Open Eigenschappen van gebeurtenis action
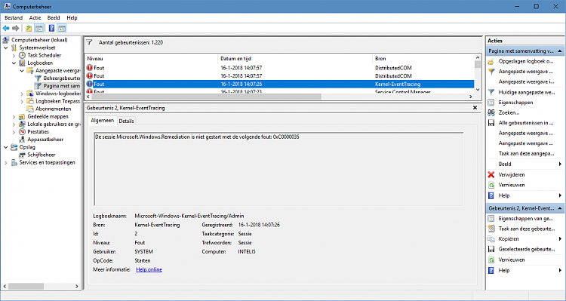The image size is (566, 301). tap(525, 219)
